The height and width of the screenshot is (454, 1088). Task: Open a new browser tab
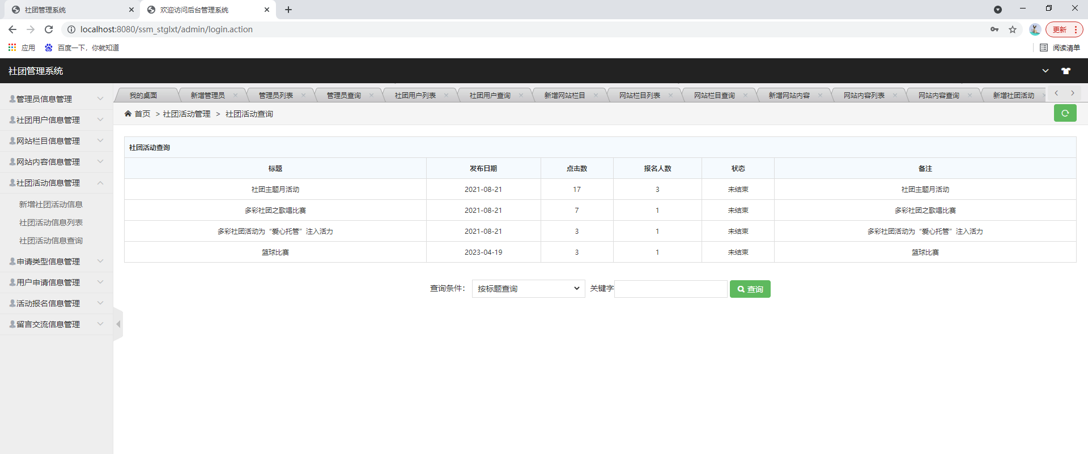click(288, 10)
